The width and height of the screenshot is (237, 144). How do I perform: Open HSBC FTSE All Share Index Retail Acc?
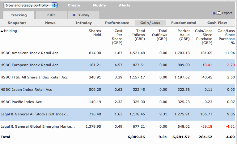(34, 77)
